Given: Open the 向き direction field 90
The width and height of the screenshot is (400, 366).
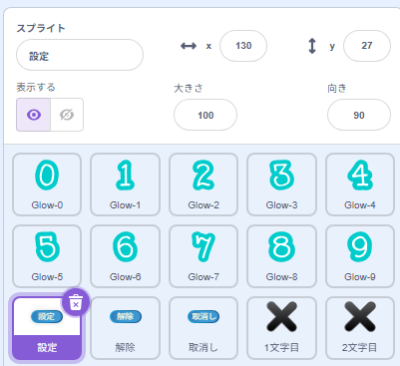Looking at the screenshot, I should pyautogui.click(x=359, y=115).
